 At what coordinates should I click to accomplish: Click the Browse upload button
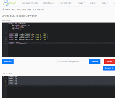pos(8,61)
